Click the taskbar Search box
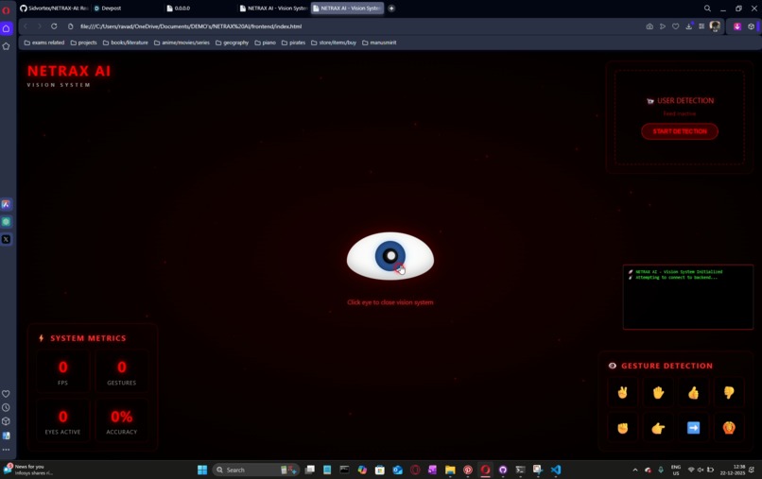The height and width of the screenshot is (479, 762). [x=254, y=470]
